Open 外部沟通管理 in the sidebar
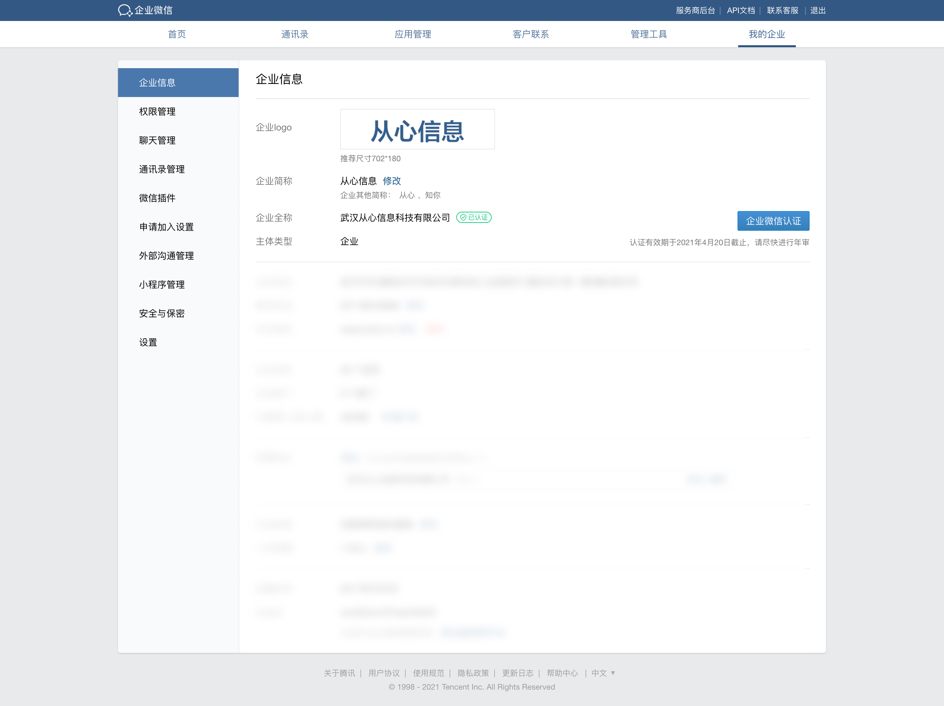The height and width of the screenshot is (706, 944). [178, 256]
